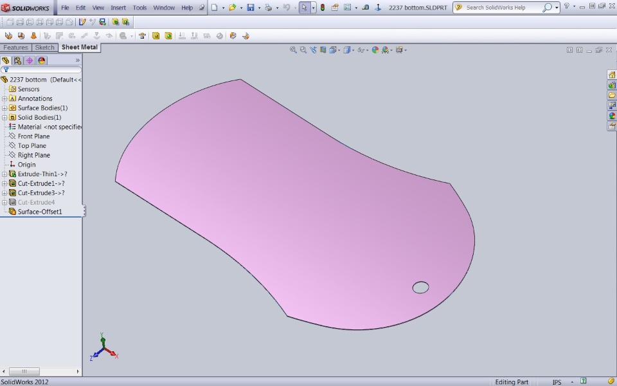
Task: Open the File menu
Action: tap(65, 8)
